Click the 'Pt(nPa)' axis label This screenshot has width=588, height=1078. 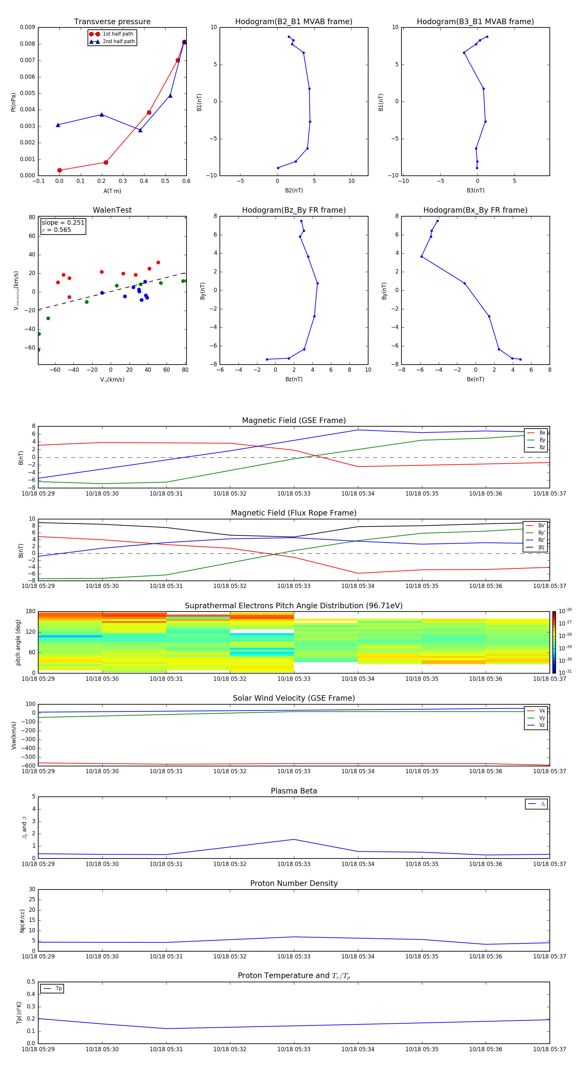(x=13, y=102)
